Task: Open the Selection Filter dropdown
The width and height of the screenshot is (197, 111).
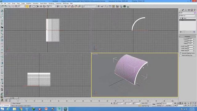Action: tap(22, 6)
